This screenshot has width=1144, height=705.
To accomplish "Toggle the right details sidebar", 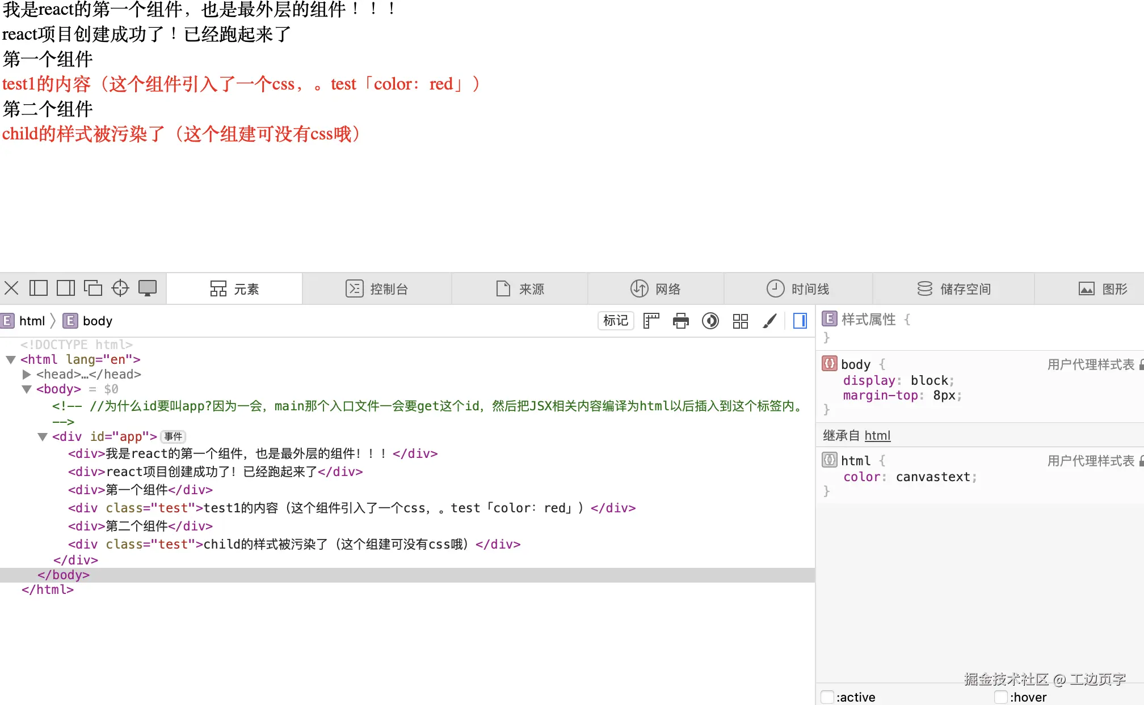I will pyautogui.click(x=800, y=321).
